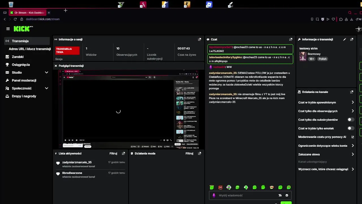Click the Polish language tag
The image size is (362, 204).
[x=322, y=59]
